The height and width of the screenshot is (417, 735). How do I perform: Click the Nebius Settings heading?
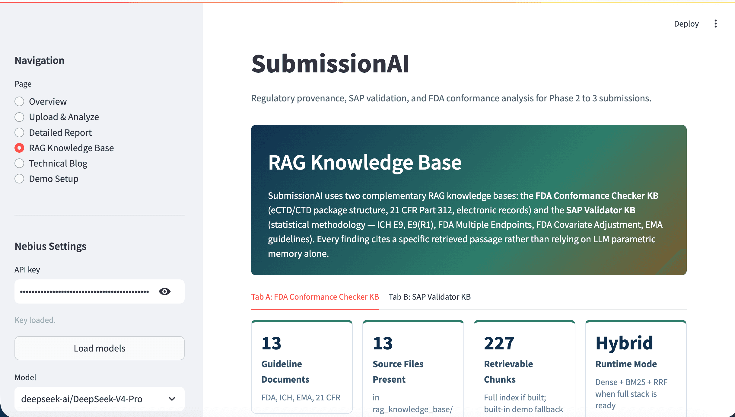pos(50,246)
